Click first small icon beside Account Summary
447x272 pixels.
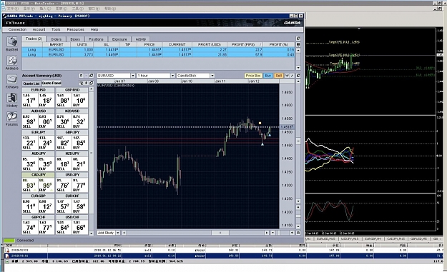[82, 76]
